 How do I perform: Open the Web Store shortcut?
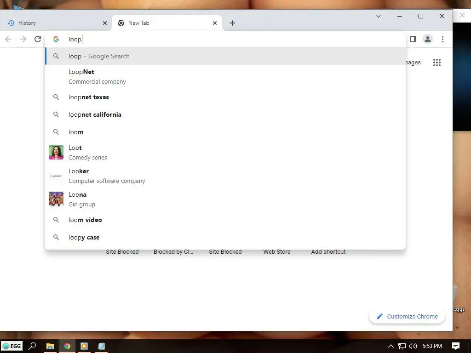(277, 251)
